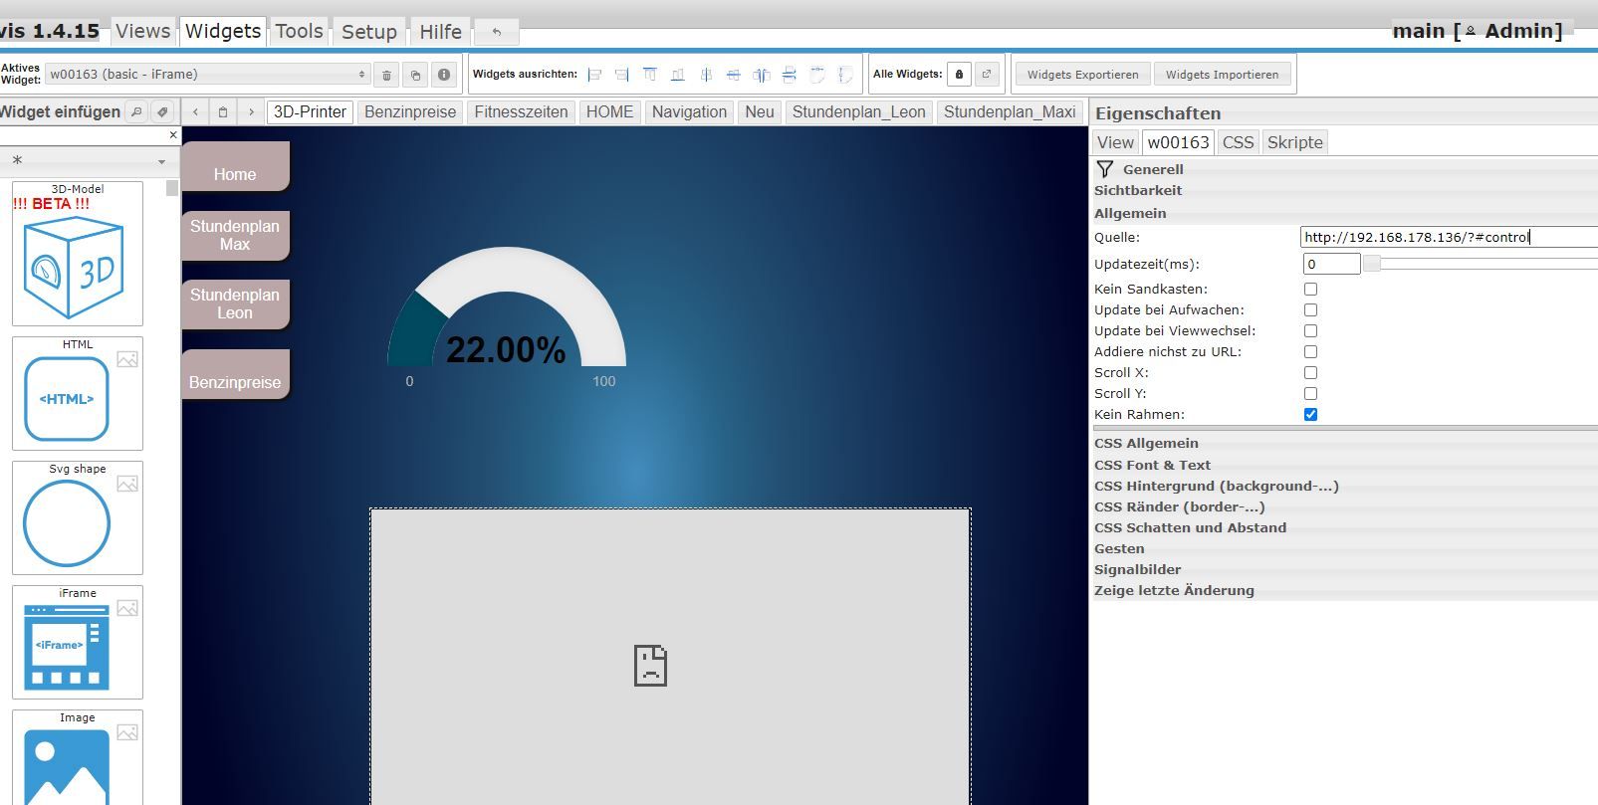The width and height of the screenshot is (1598, 805).
Task: Close the widget insert panel
Action: point(173,135)
